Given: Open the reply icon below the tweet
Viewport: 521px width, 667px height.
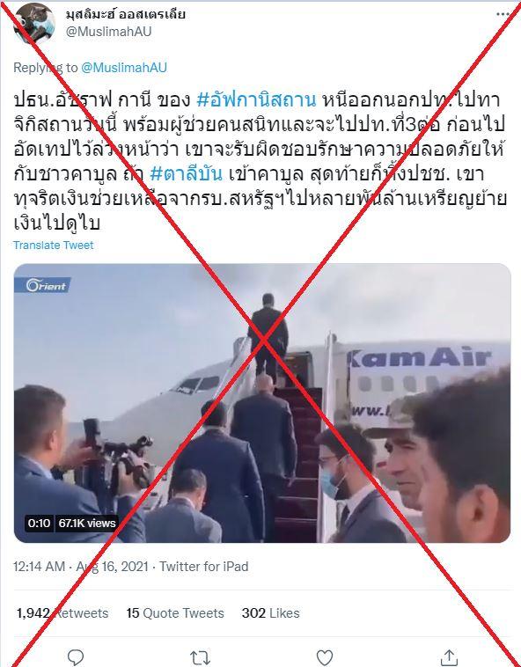Looking at the screenshot, I should click(x=76, y=656).
